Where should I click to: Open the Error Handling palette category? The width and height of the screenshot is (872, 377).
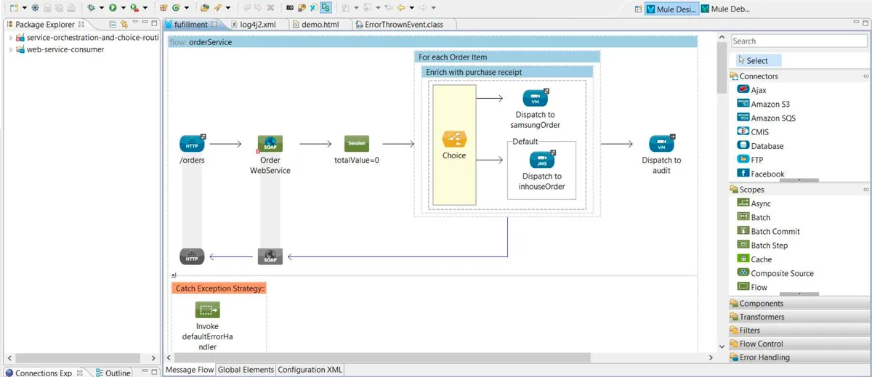pyautogui.click(x=764, y=357)
